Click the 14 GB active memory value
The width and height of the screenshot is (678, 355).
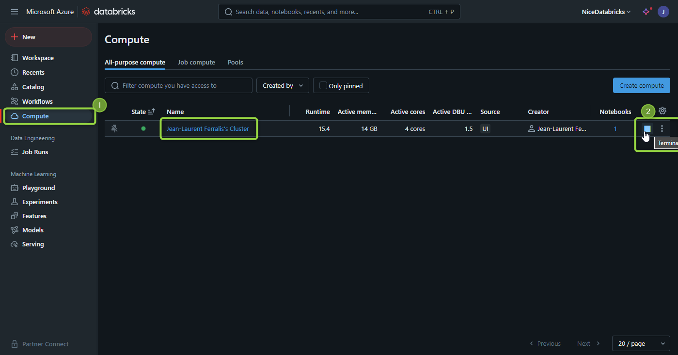369,129
